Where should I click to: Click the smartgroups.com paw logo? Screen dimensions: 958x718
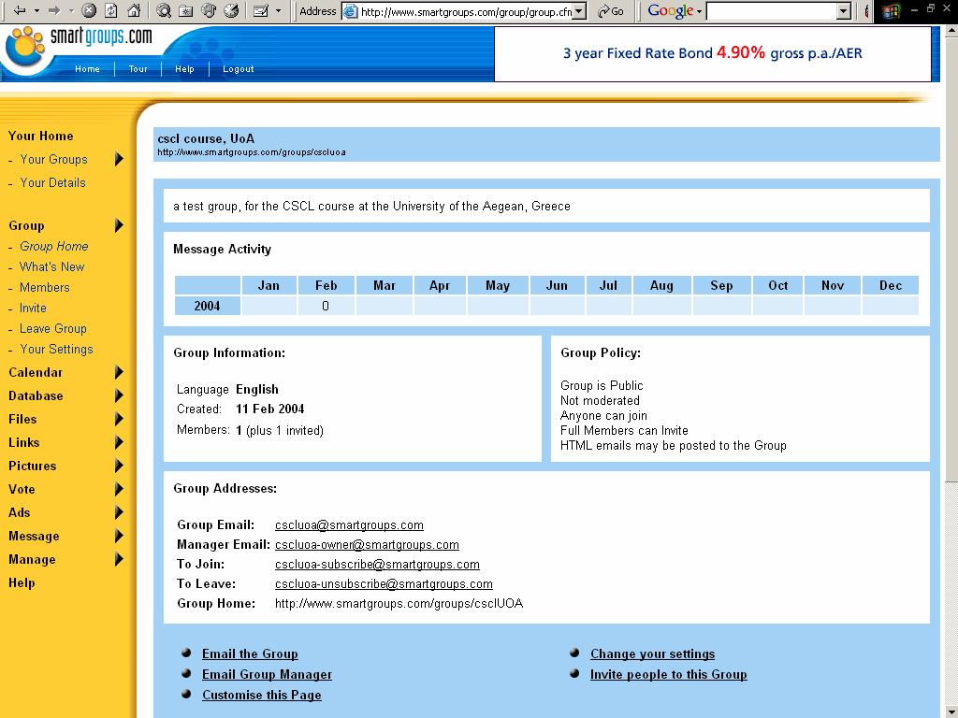click(26, 47)
